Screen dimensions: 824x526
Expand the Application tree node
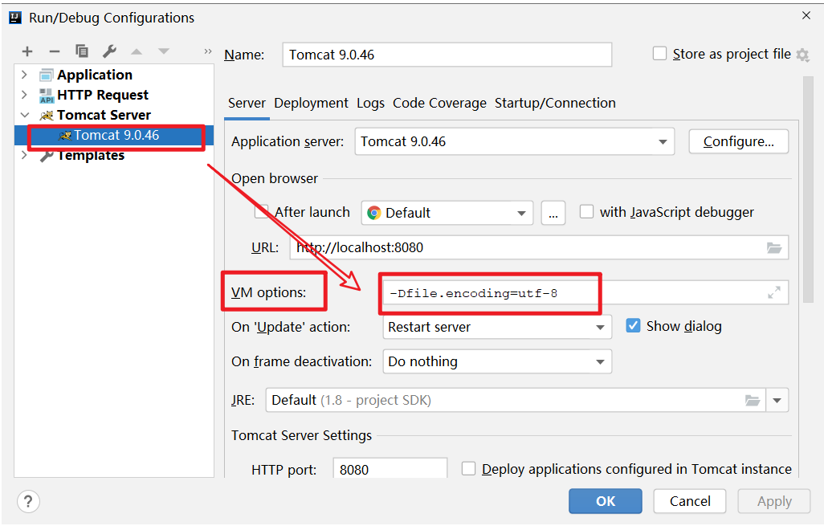click(x=24, y=75)
